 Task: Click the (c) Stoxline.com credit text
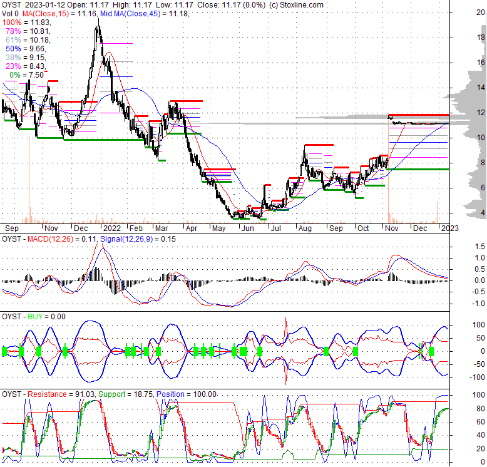pyautogui.click(x=296, y=5)
